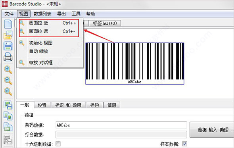Choose 画面拉 远 zoom out menu entry

[x=50, y=31]
